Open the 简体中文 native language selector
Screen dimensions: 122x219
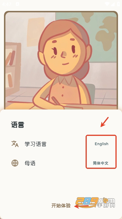point(101,163)
